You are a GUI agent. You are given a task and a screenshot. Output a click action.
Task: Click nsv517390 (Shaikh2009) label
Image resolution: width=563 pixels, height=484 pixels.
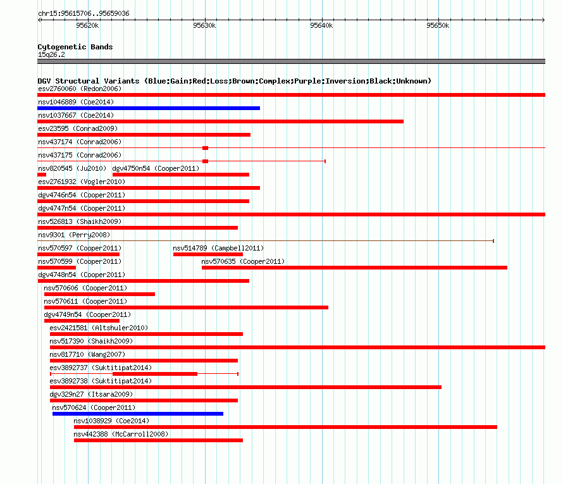click(91, 341)
